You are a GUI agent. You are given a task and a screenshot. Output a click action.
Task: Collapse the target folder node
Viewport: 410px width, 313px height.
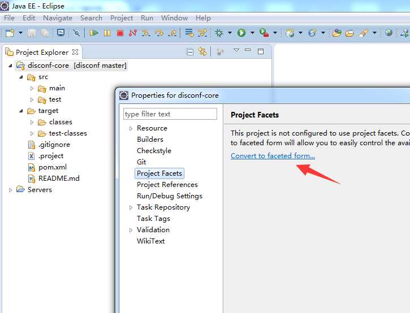(x=21, y=111)
